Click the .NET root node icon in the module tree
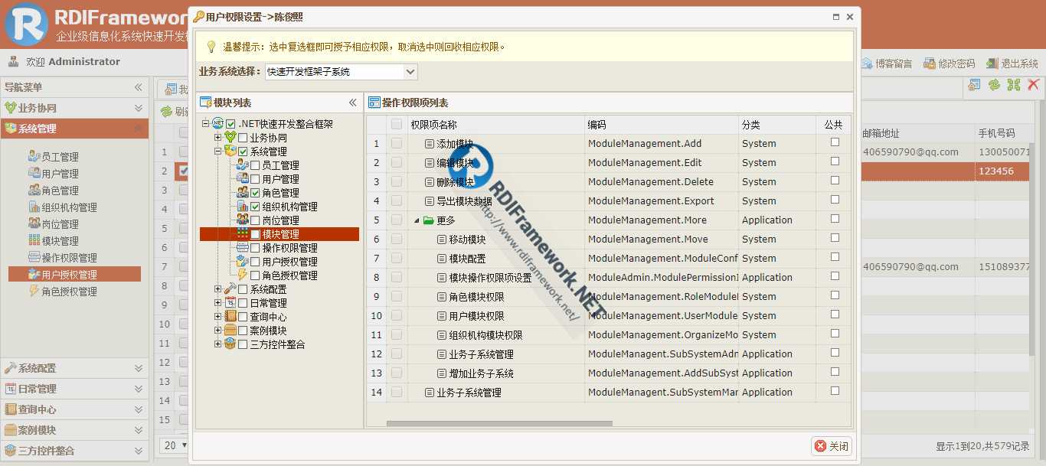This screenshot has width=1046, height=466. 217,123
